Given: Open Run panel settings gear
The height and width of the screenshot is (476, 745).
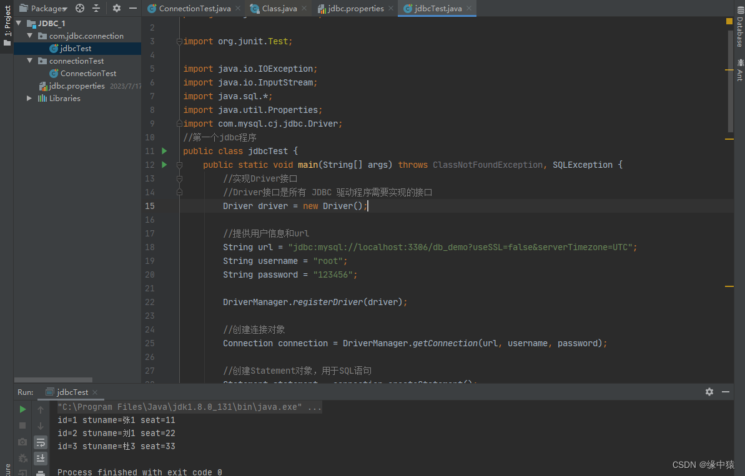Looking at the screenshot, I should (x=709, y=392).
